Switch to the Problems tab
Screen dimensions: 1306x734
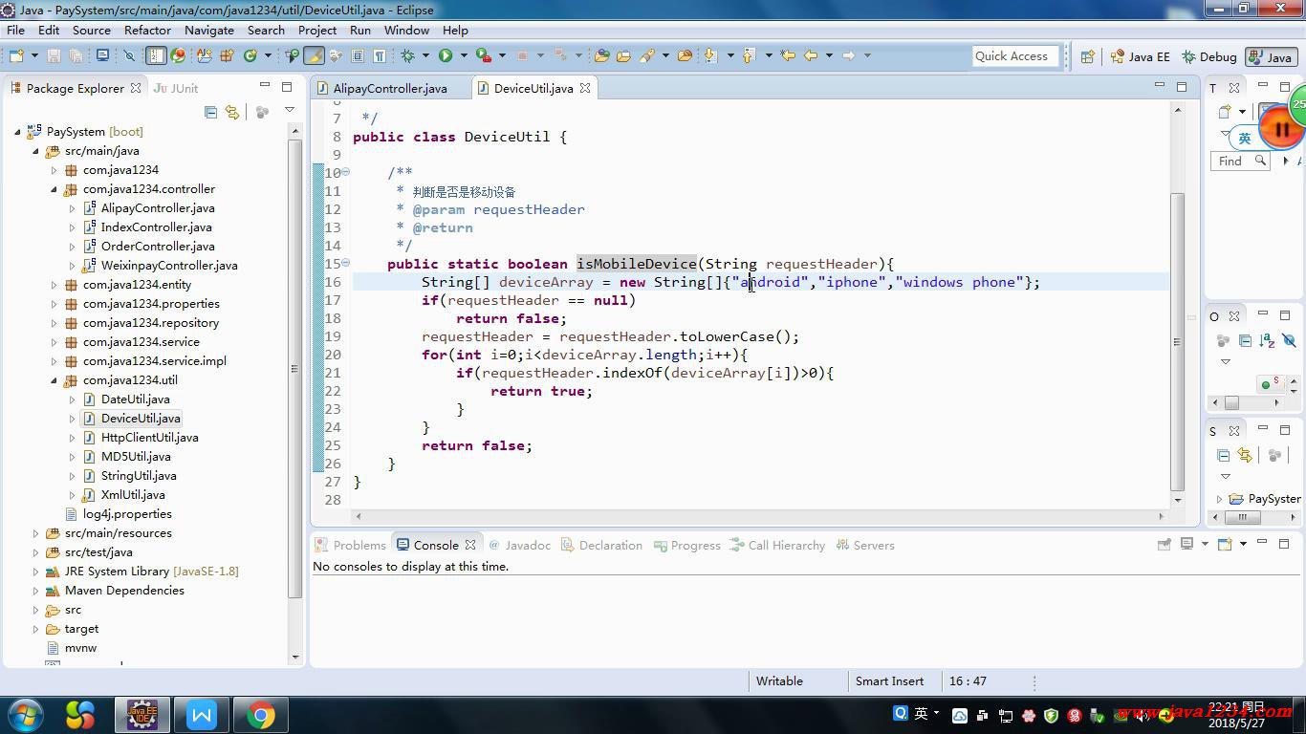click(x=350, y=545)
